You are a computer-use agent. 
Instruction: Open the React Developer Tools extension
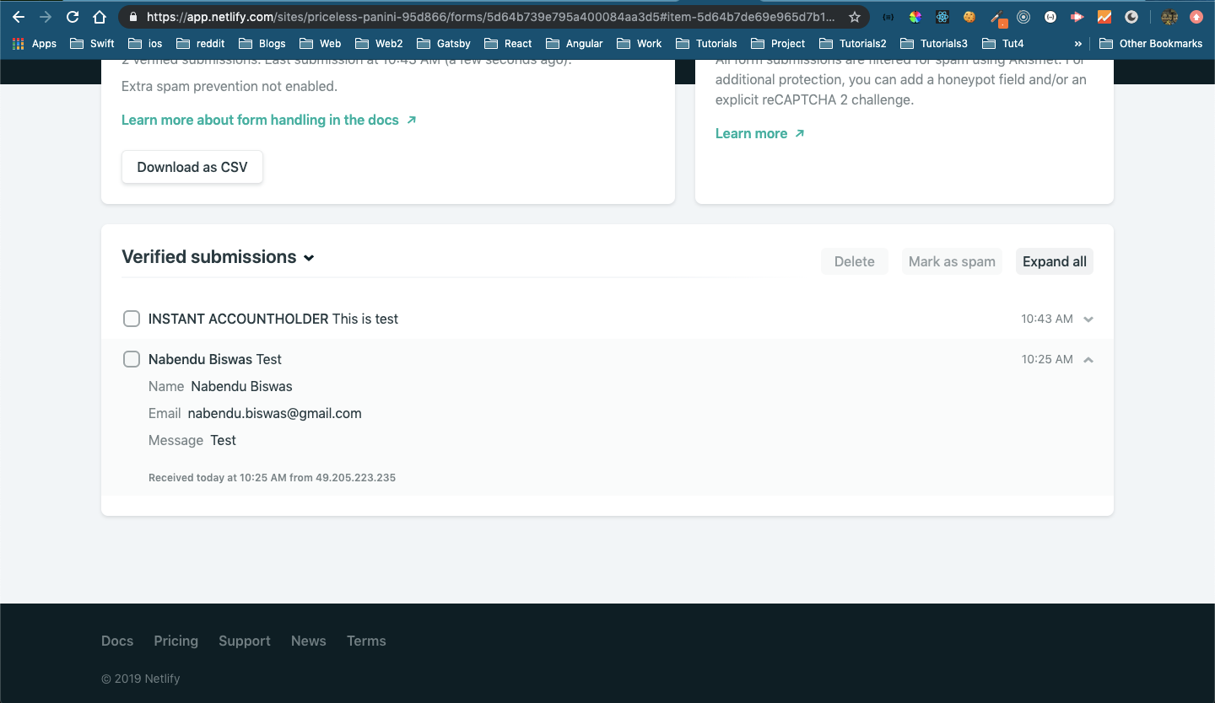(942, 17)
